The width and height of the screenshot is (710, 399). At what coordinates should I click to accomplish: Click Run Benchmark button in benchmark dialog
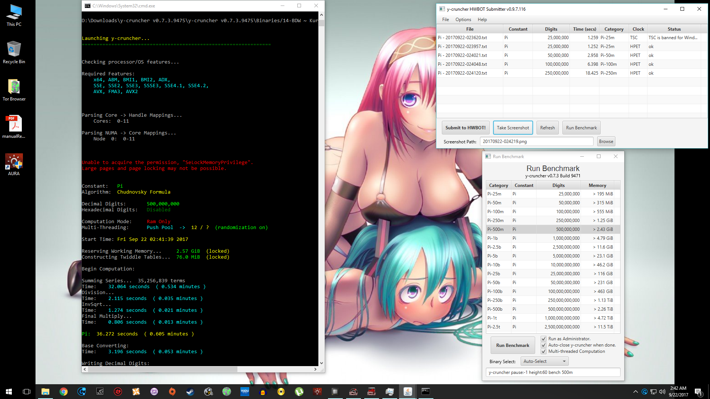click(513, 345)
